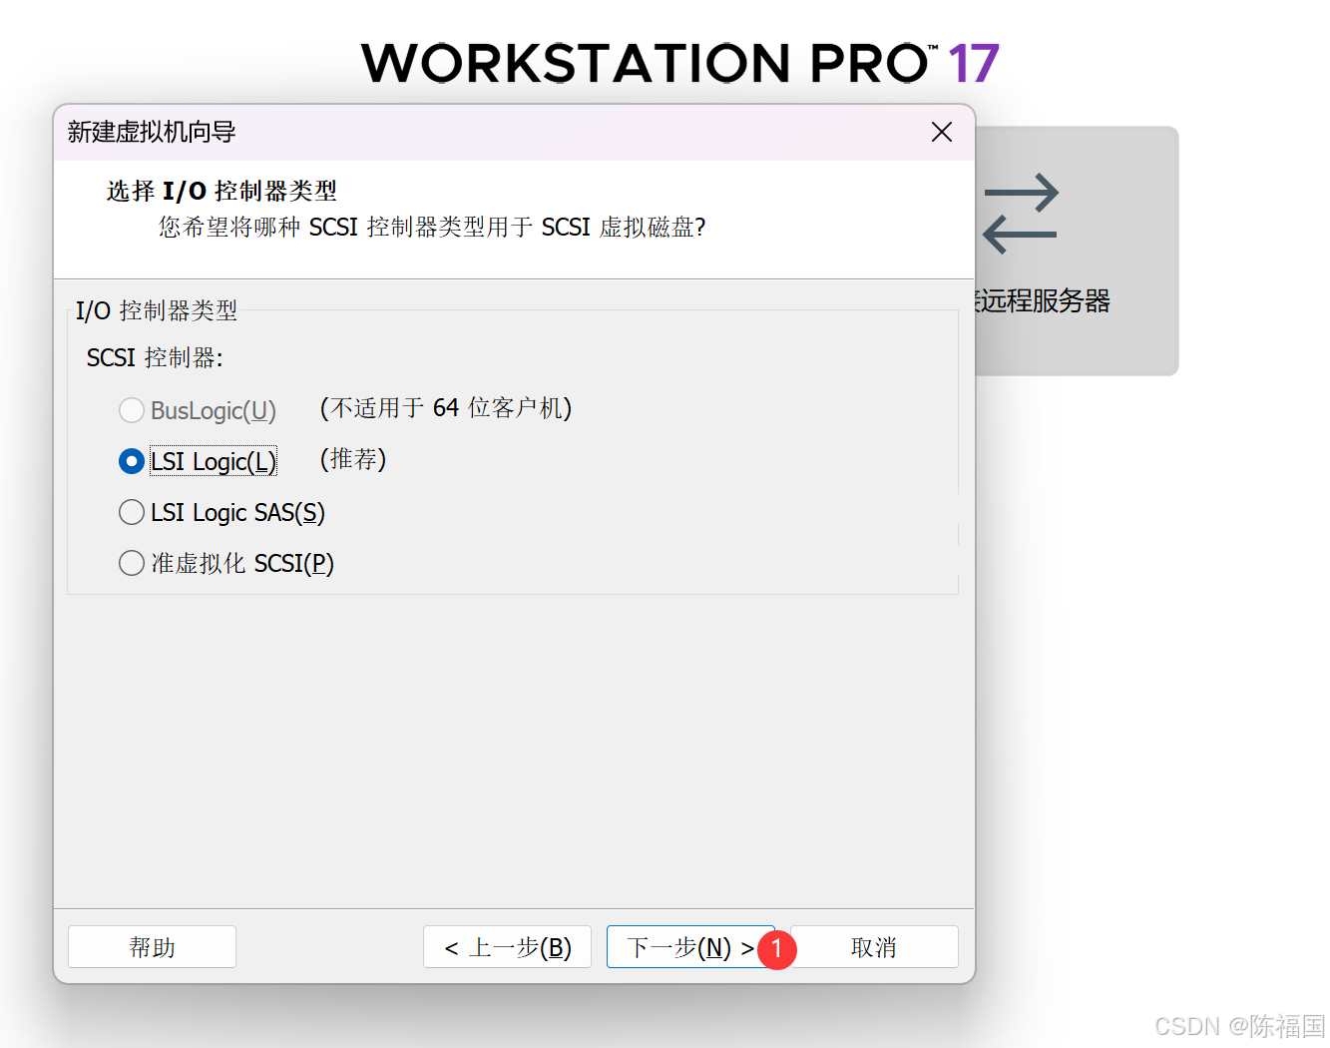Close the 新建虚拟机向导 dialog

click(941, 132)
